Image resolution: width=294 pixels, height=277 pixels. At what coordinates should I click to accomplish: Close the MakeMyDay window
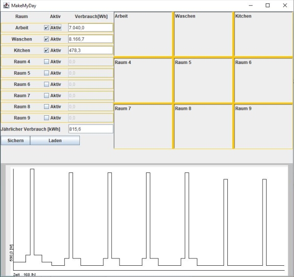(285, 5)
